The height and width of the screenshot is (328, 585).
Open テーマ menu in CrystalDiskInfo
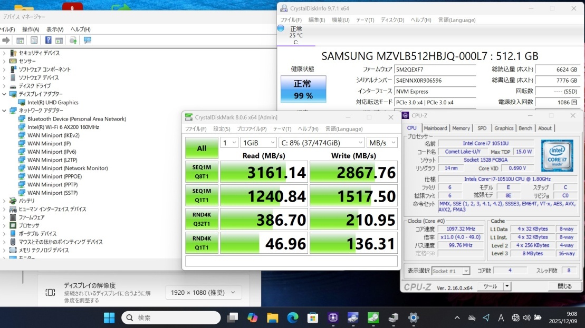point(365,20)
